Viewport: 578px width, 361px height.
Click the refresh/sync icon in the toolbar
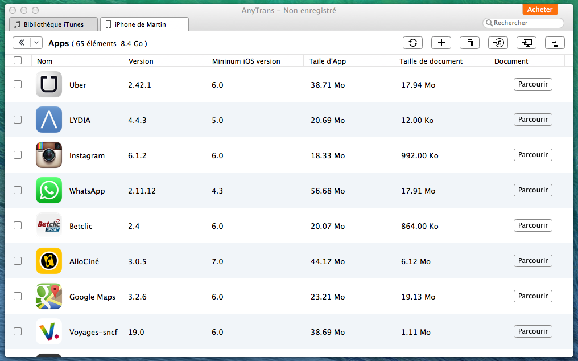(x=412, y=43)
